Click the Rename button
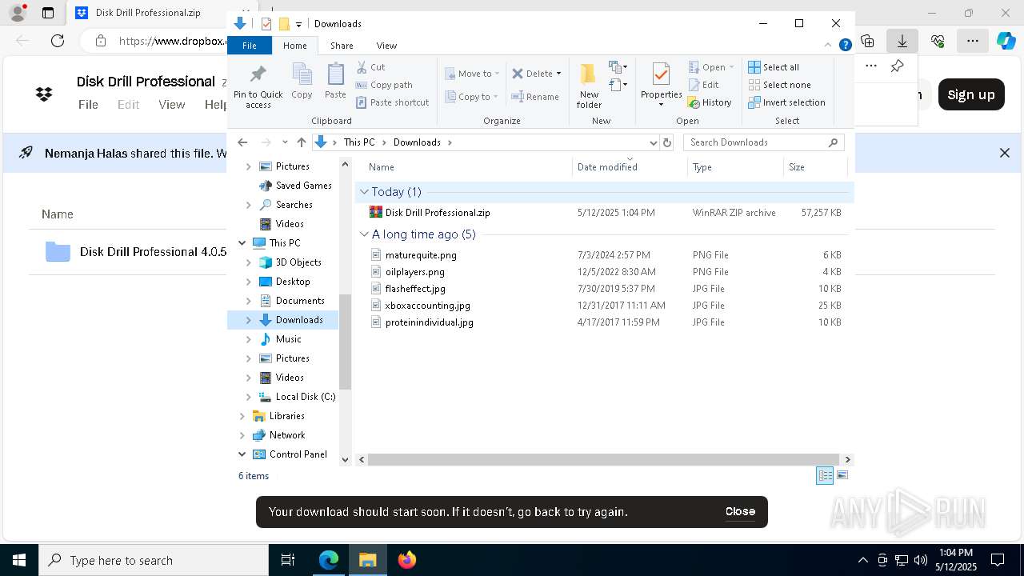The width and height of the screenshot is (1024, 576). pos(535,97)
